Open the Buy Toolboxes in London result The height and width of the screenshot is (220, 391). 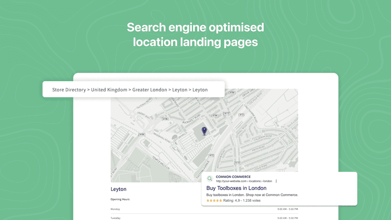236,188
